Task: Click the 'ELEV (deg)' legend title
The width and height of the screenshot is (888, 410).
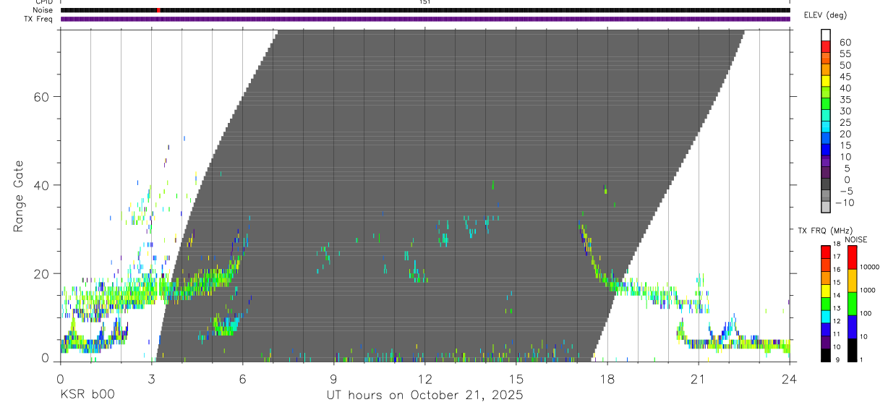Action: [x=826, y=15]
